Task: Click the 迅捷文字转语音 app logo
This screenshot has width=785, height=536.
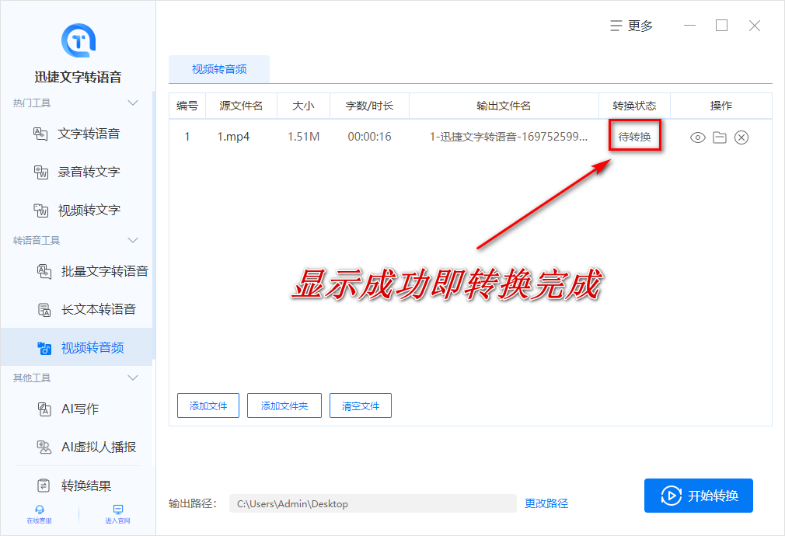Action: 78,40
